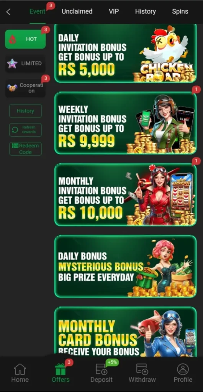This screenshot has width=203, height=392.
Task: Switch to the VIP tab
Action: coord(114,11)
